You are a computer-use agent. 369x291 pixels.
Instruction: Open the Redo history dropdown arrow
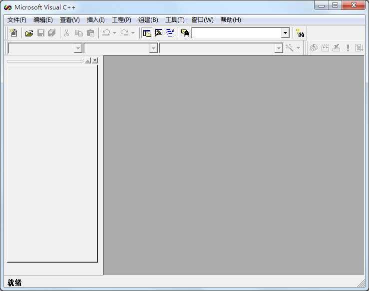coord(133,33)
